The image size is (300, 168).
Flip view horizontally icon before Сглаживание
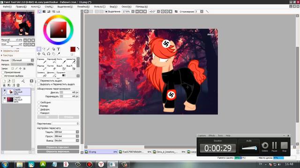pos(176,11)
